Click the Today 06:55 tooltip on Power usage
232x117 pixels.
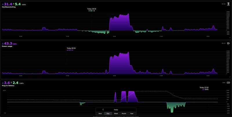71,49
